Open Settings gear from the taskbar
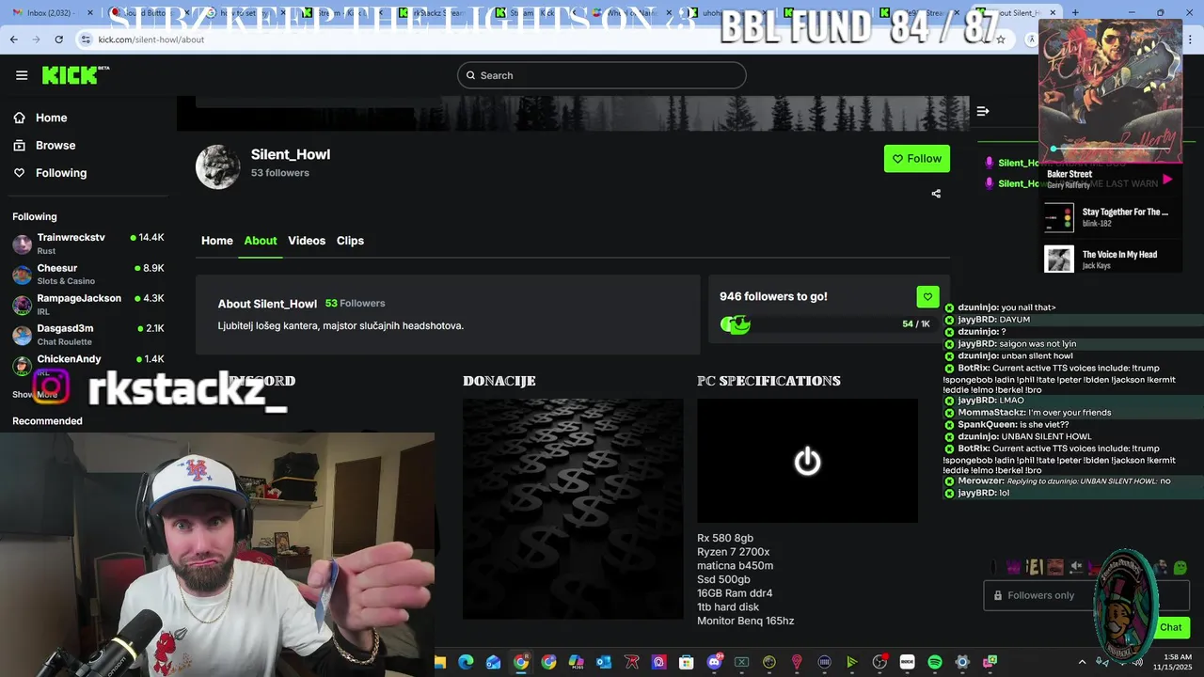 pos(962,662)
